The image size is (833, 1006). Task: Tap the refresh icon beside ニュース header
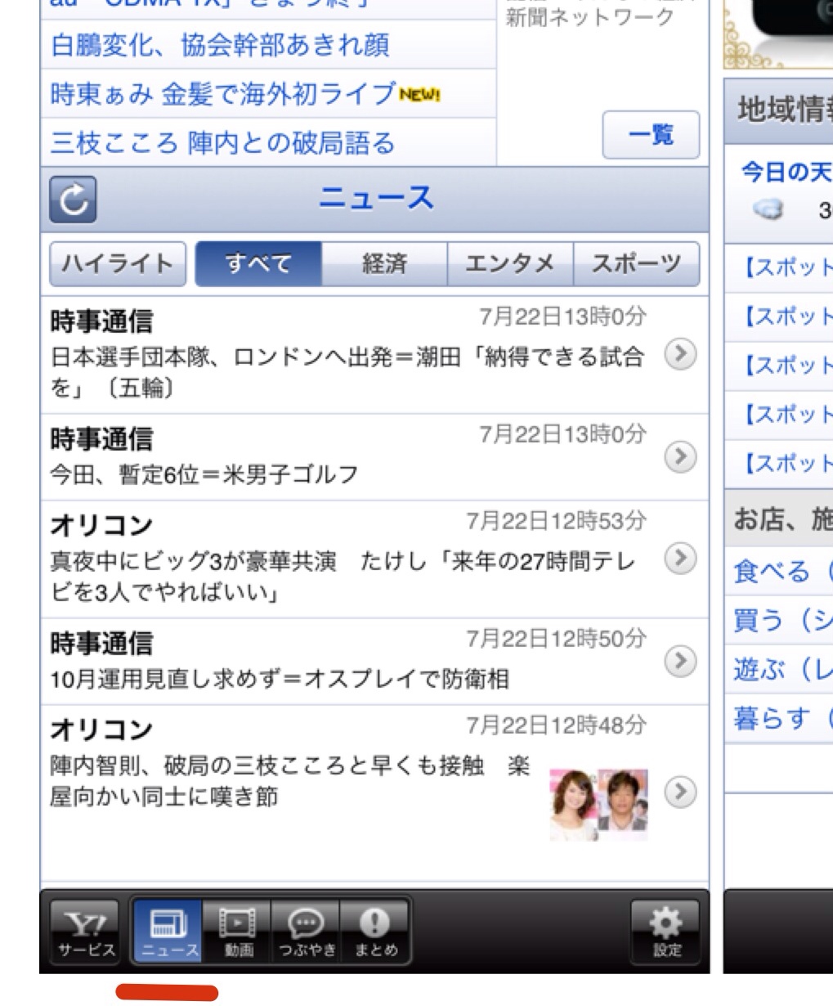tap(73, 200)
